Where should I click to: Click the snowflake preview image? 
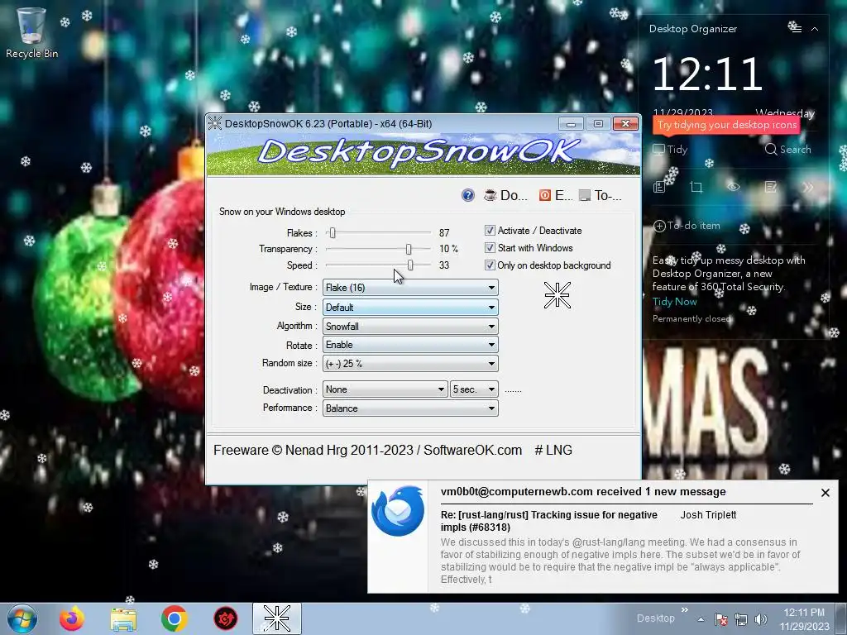[x=557, y=295]
